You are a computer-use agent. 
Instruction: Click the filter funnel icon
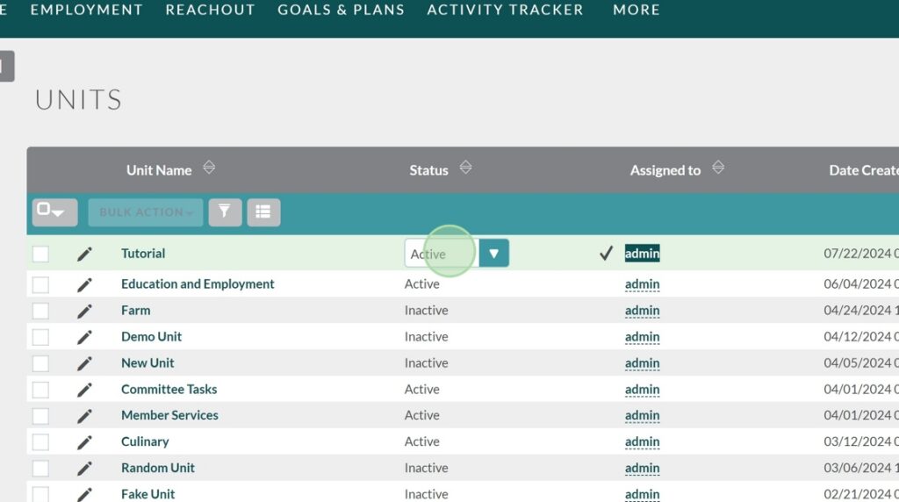click(x=225, y=212)
